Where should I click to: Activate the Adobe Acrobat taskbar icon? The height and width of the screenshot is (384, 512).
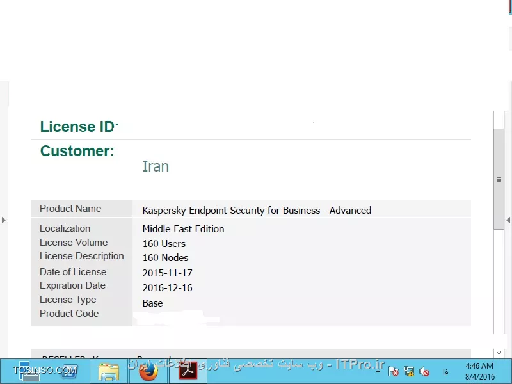(188, 372)
